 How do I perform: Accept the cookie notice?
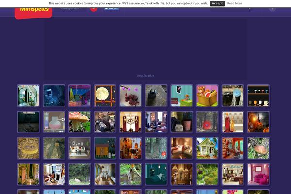[x=217, y=3]
